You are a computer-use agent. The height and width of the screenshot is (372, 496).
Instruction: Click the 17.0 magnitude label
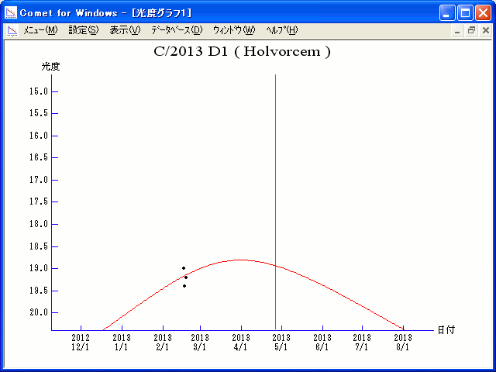39,180
